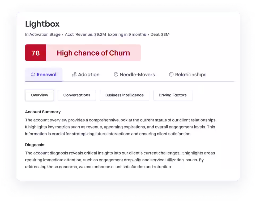Click the Expiring in 9 months detail
The image size is (256, 201).
click(x=127, y=34)
